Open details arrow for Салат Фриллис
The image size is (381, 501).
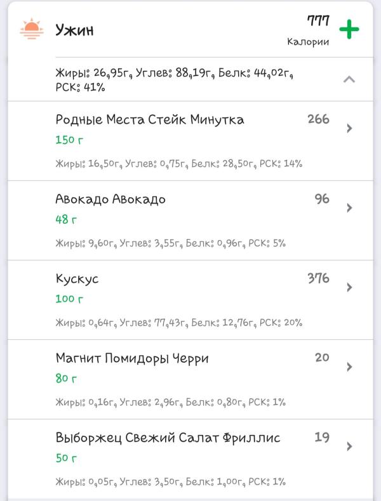pos(349,446)
